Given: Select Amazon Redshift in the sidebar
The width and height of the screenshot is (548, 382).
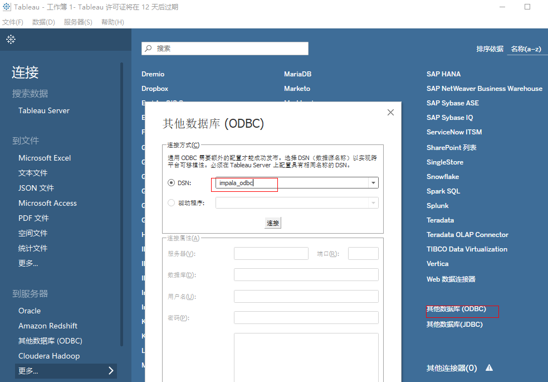Looking at the screenshot, I should 48,326.
